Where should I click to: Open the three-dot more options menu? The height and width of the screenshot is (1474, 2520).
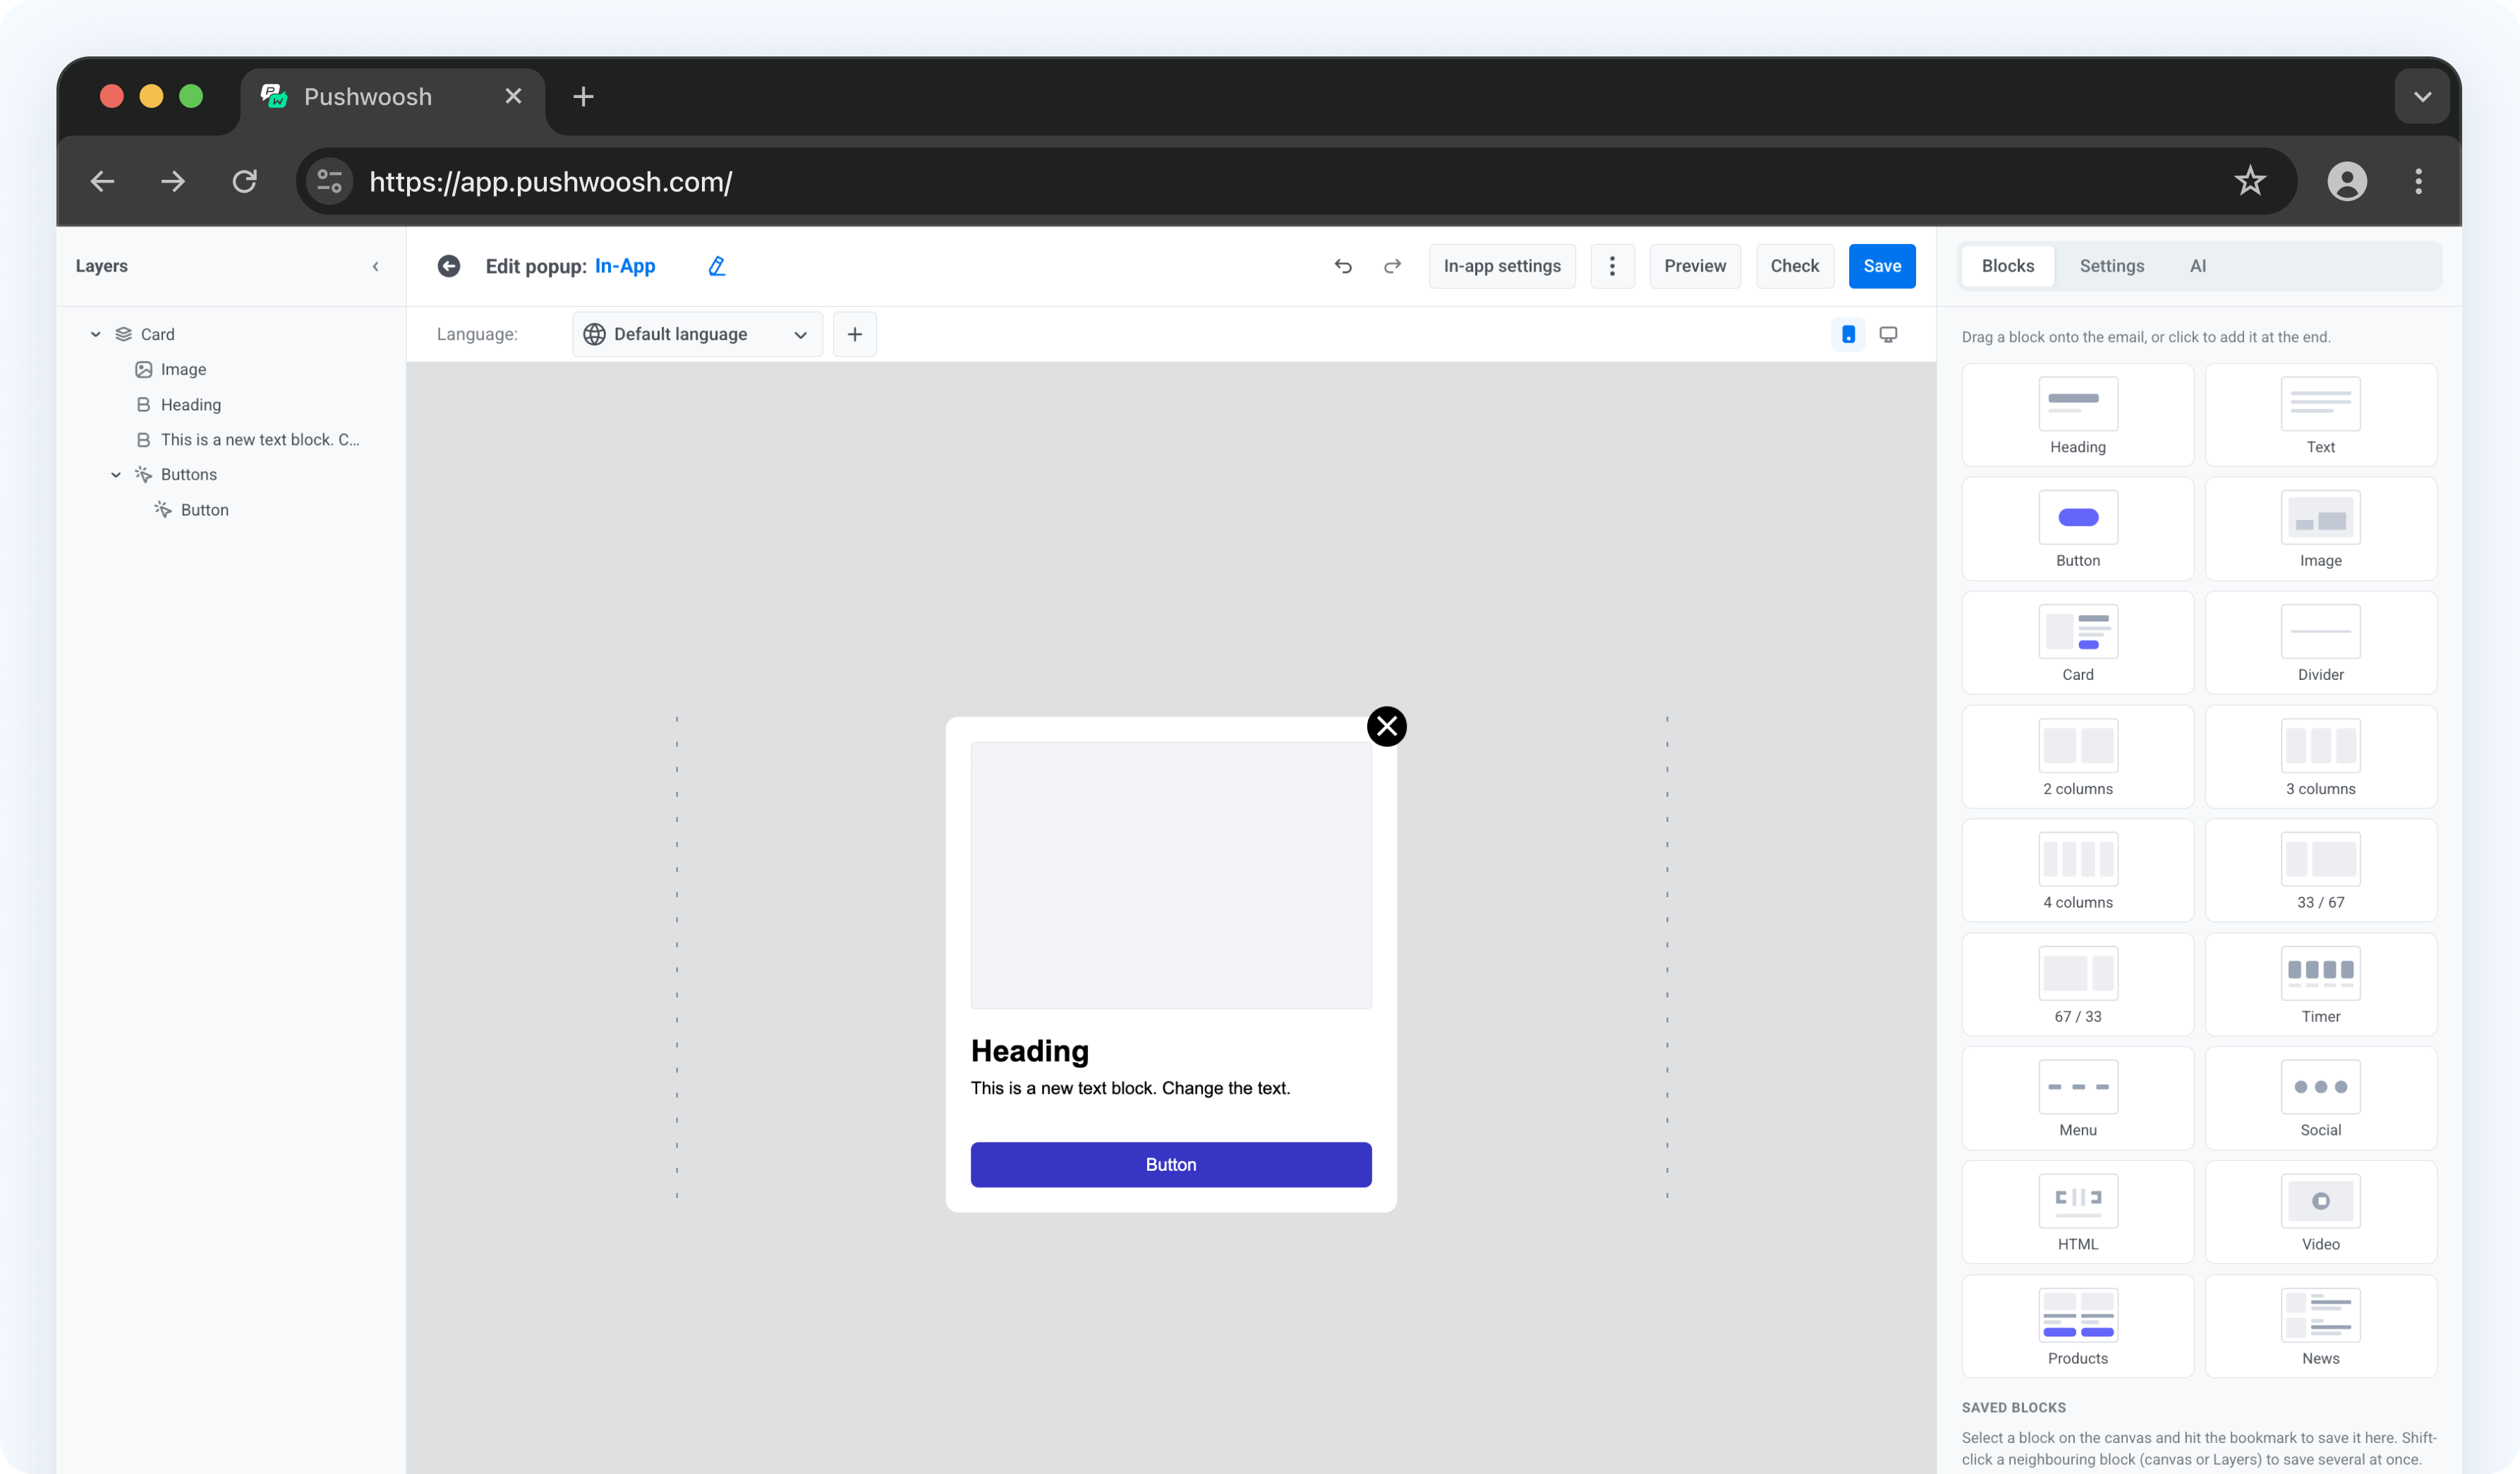[1612, 266]
